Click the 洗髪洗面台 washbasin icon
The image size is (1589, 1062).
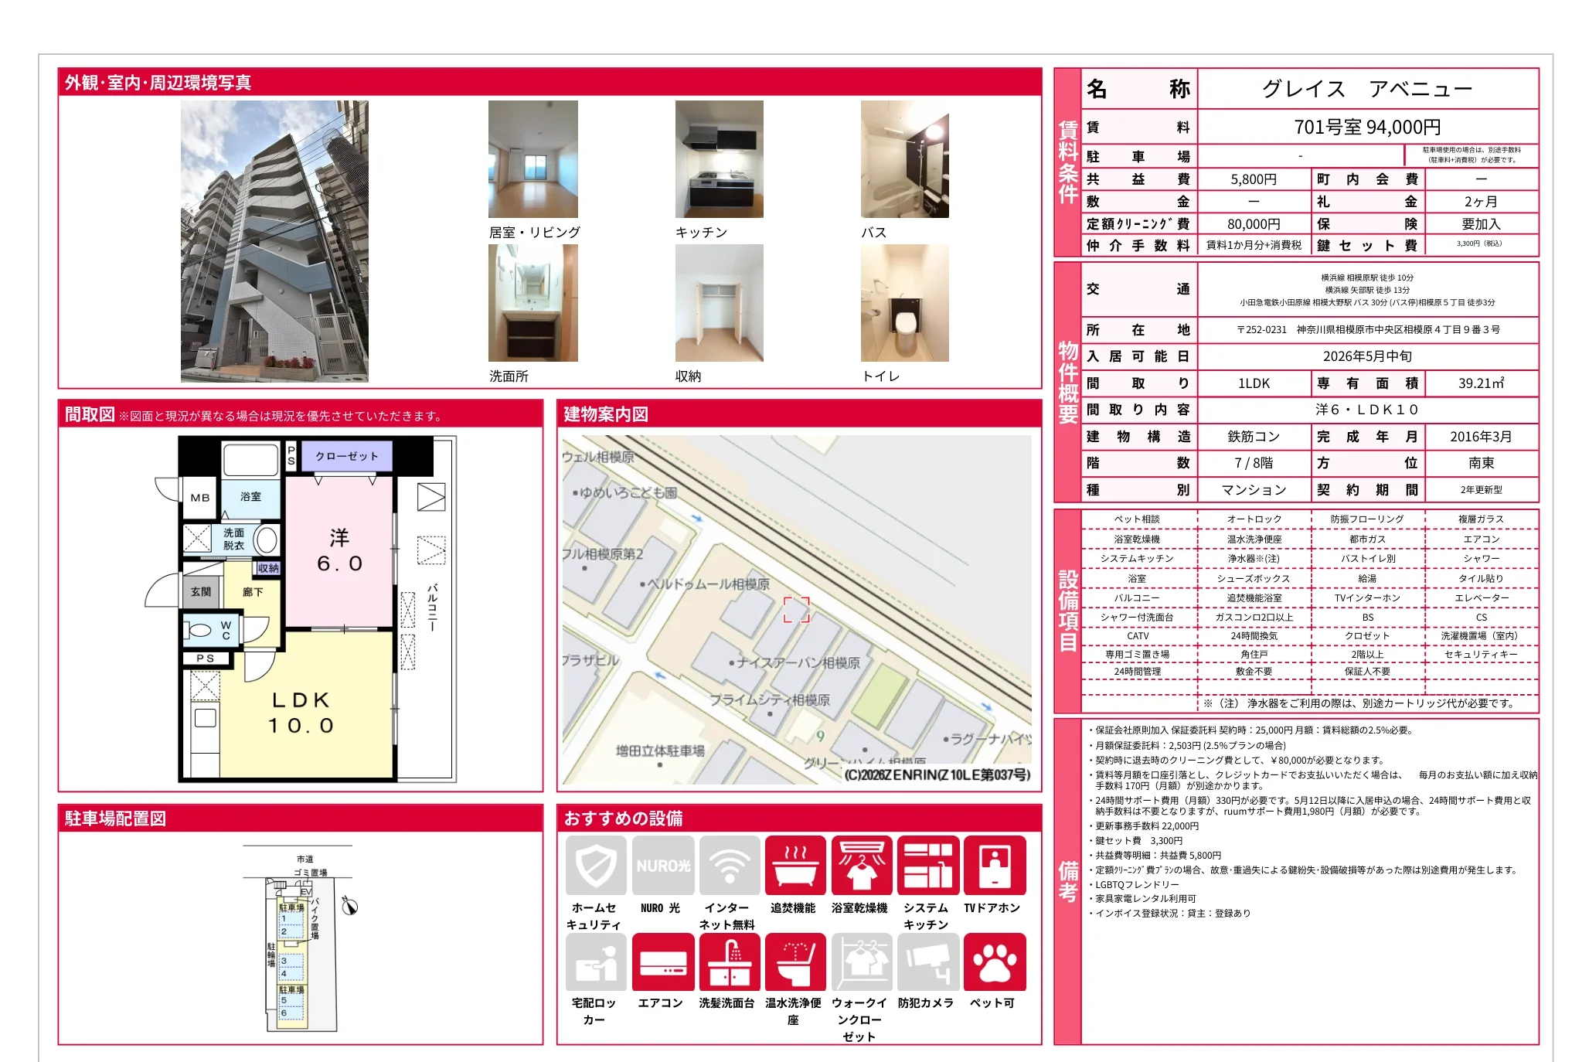pyautogui.click(x=729, y=962)
